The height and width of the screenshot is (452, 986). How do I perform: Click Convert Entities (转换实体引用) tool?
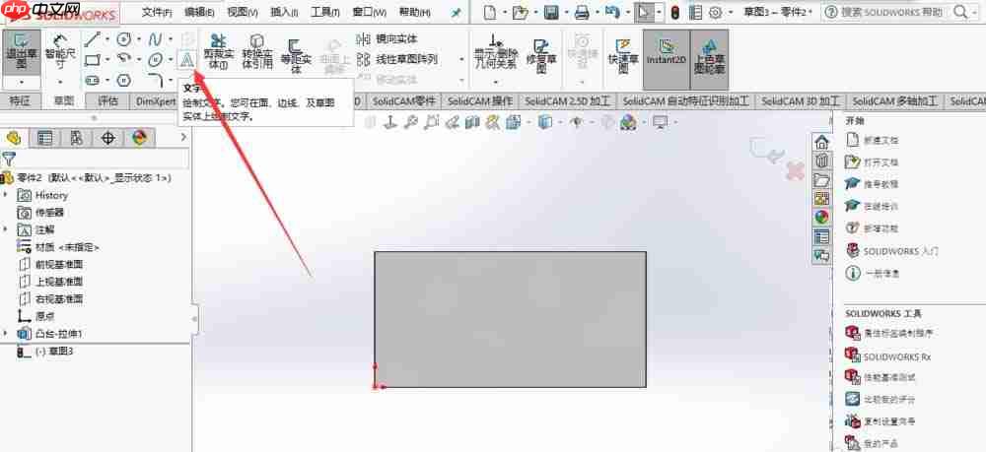click(x=257, y=51)
